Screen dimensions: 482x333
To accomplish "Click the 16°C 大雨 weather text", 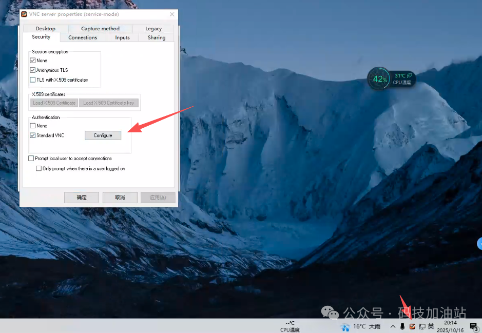I will click(x=367, y=326).
